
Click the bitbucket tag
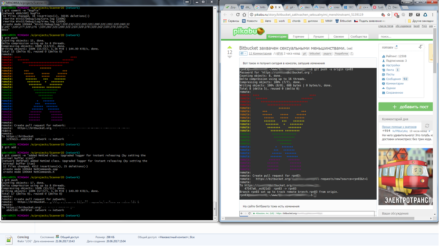[x=314, y=53]
